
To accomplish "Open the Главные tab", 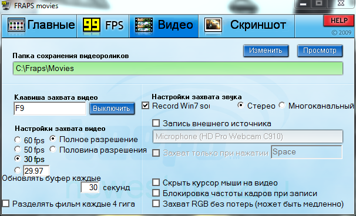I will [x=39, y=26].
